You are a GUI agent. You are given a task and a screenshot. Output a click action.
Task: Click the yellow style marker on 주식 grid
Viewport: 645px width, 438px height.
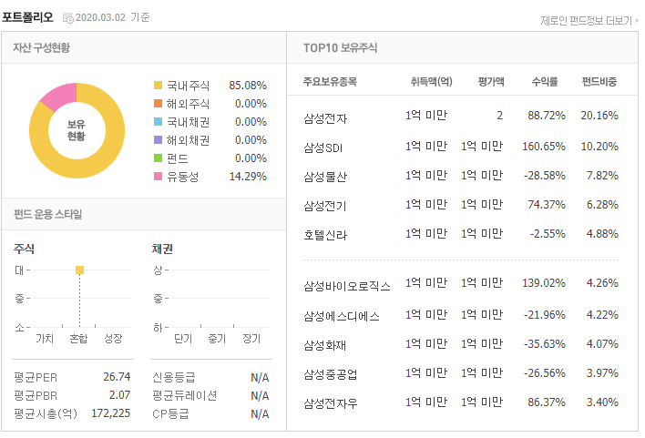pyautogui.click(x=80, y=270)
